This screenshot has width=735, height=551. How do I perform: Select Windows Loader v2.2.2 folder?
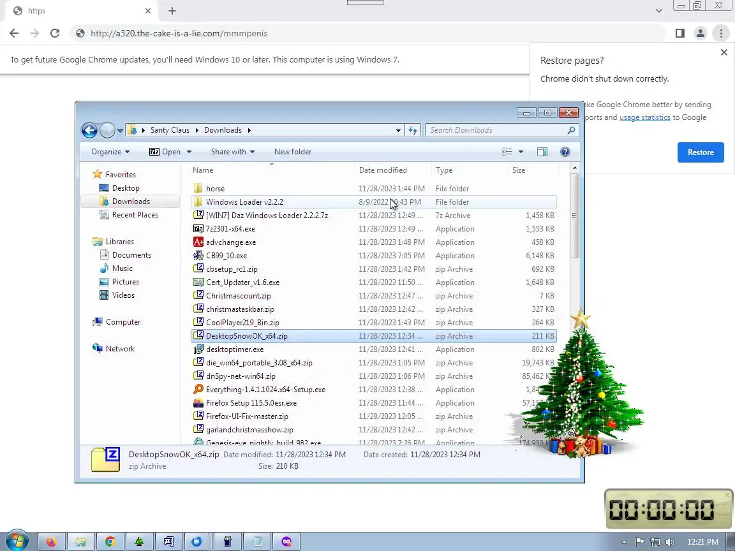tap(374, 202)
